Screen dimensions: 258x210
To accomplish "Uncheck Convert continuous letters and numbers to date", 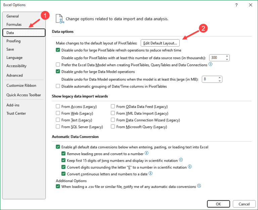I will point(63,174).
